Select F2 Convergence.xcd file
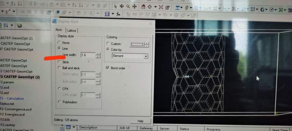 pos(16,109)
